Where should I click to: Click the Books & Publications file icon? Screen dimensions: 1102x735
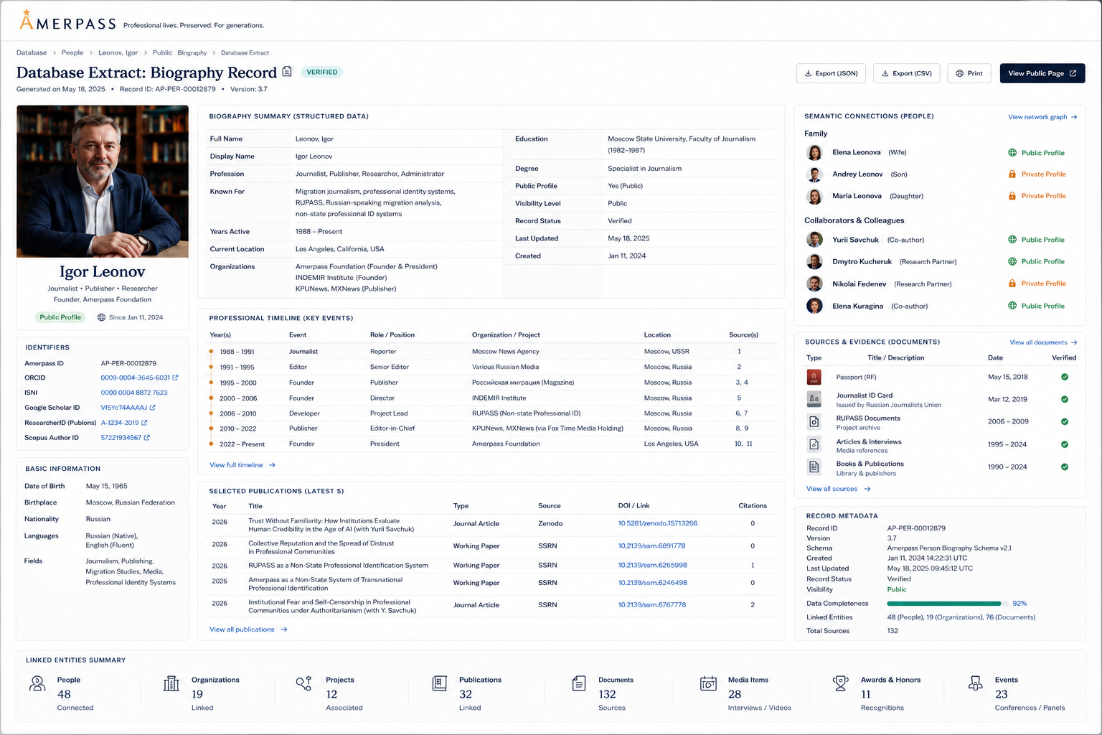814,467
